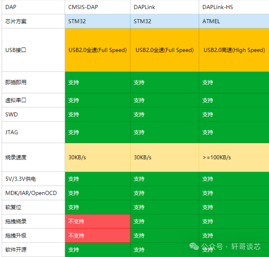This screenshot has width=269, height=257.
Task: Click MDK/IAR/OpenOCD 支持 cell under CMSIS-DAP
Action: [97, 193]
